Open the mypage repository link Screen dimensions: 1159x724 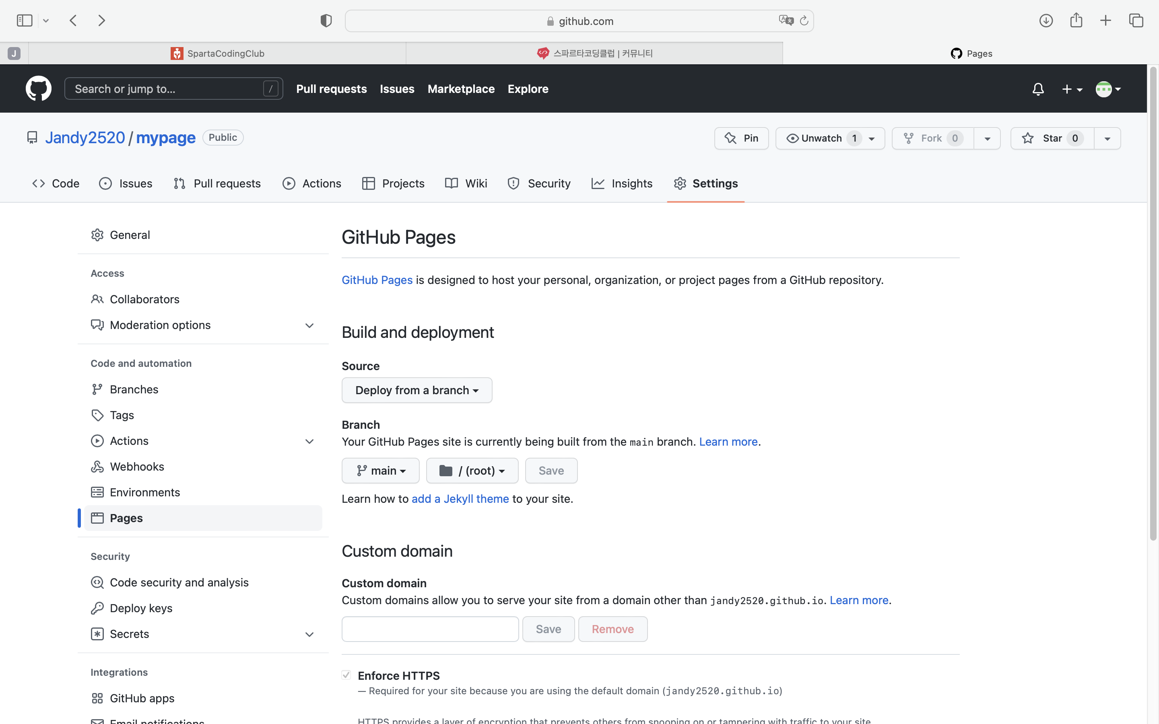pos(166,138)
